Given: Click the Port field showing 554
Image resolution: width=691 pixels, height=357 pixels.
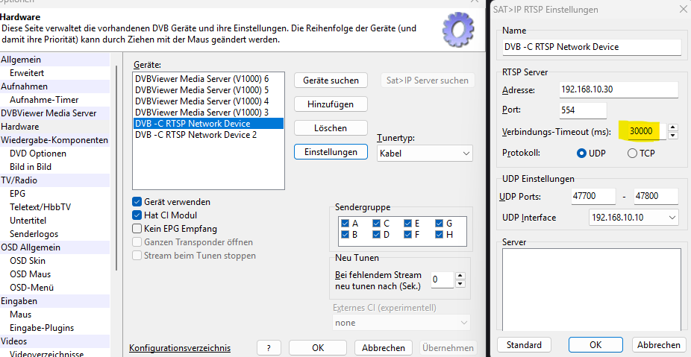Looking at the screenshot, I should 583,110.
